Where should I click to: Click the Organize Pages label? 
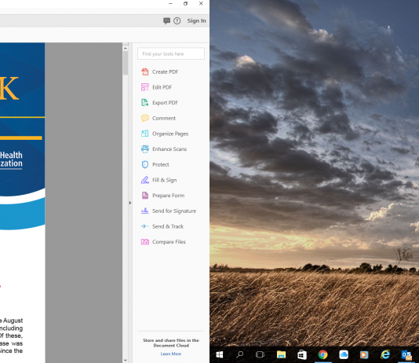coord(170,134)
